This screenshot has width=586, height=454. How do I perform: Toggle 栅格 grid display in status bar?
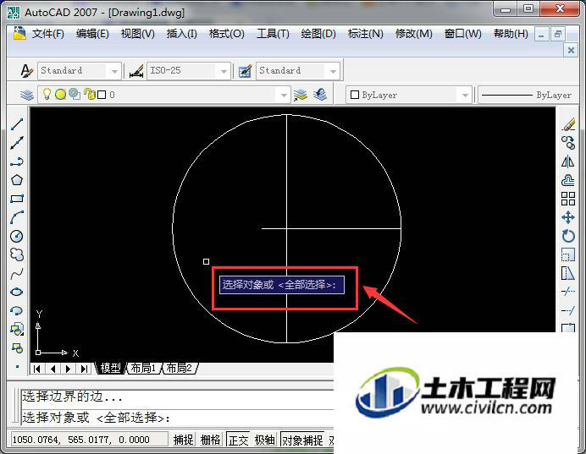click(x=210, y=440)
